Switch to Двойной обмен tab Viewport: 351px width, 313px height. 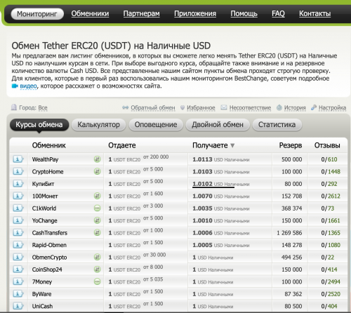coord(218,124)
